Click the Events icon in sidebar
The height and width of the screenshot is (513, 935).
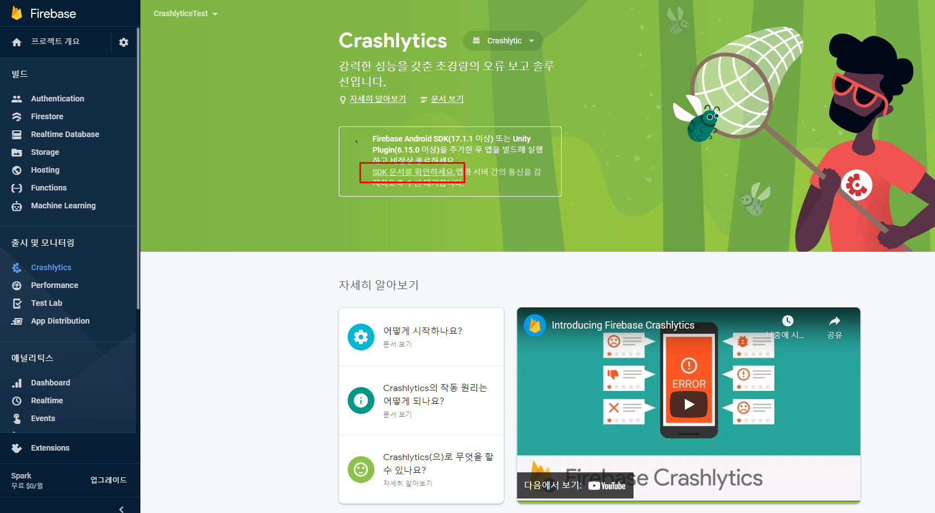coord(17,418)
